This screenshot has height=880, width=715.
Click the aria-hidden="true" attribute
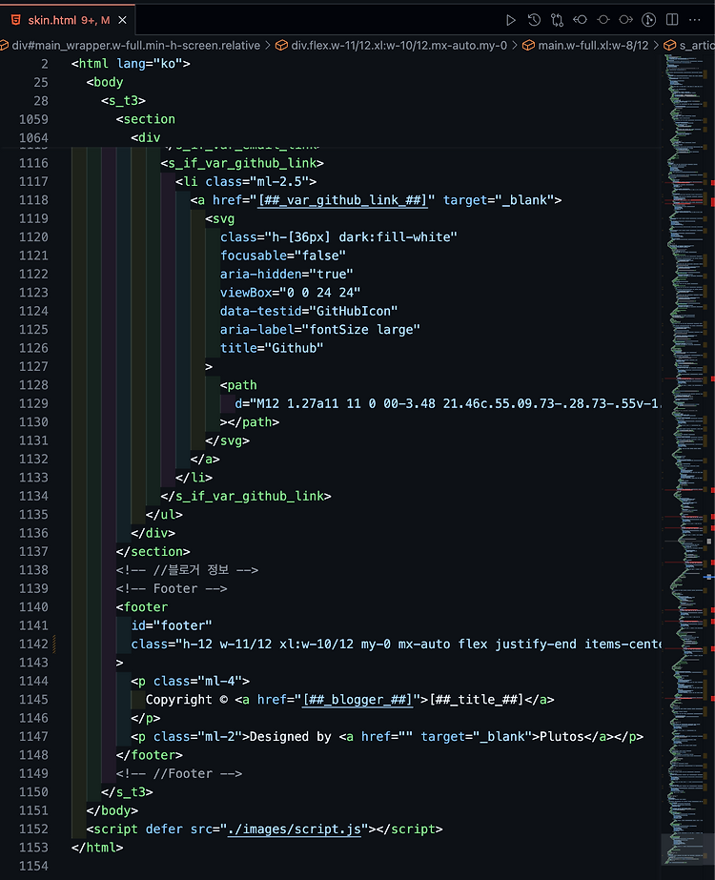point(286,275)
